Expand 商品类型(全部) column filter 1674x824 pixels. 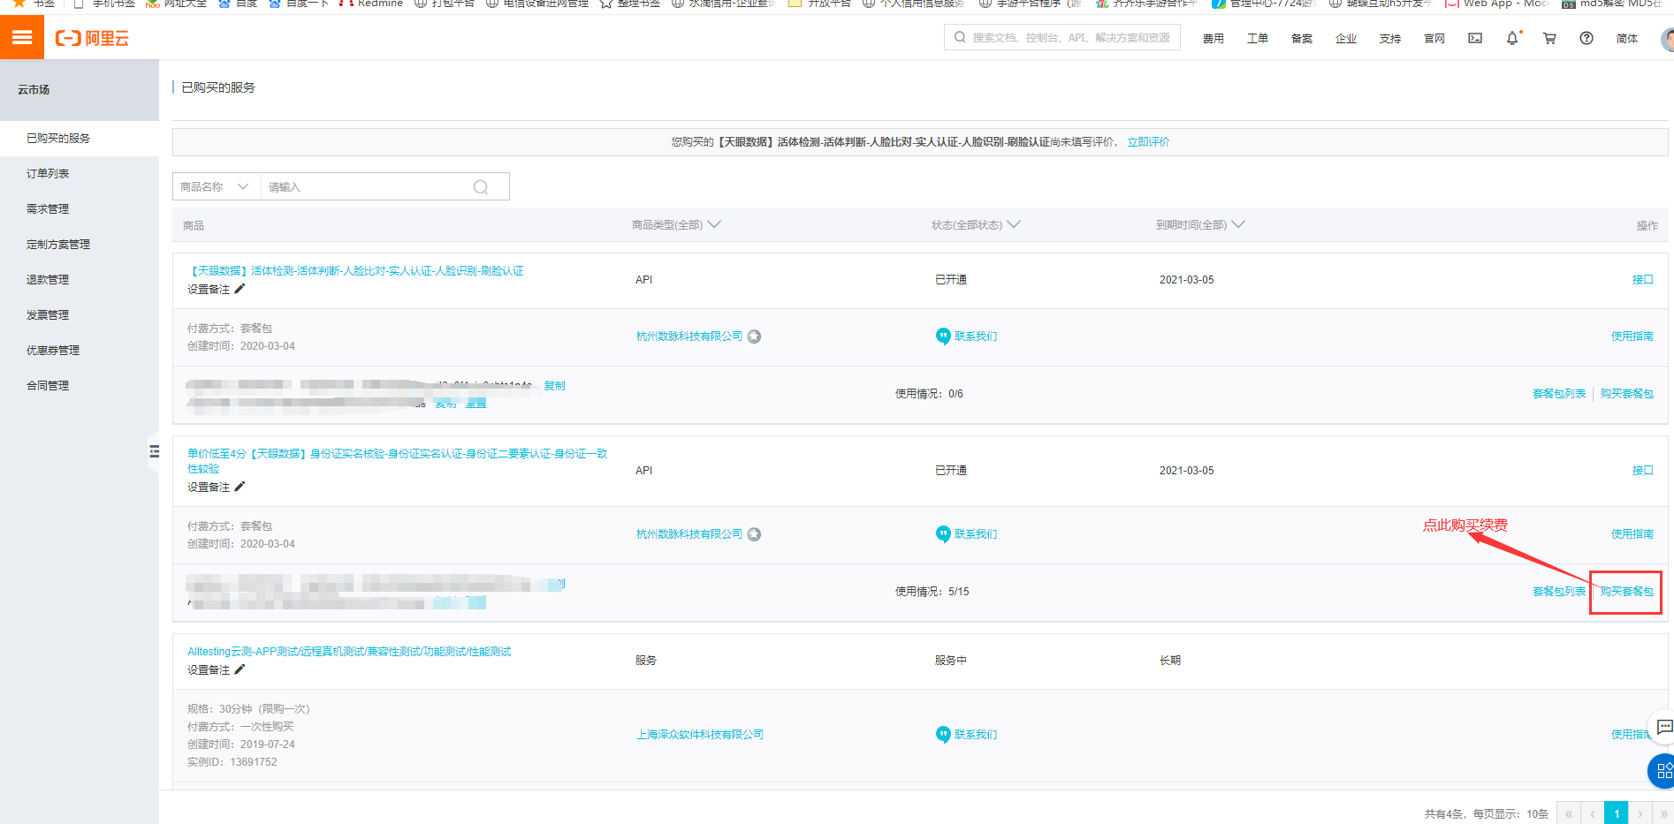pyautogui.click(x=676, y=225)
